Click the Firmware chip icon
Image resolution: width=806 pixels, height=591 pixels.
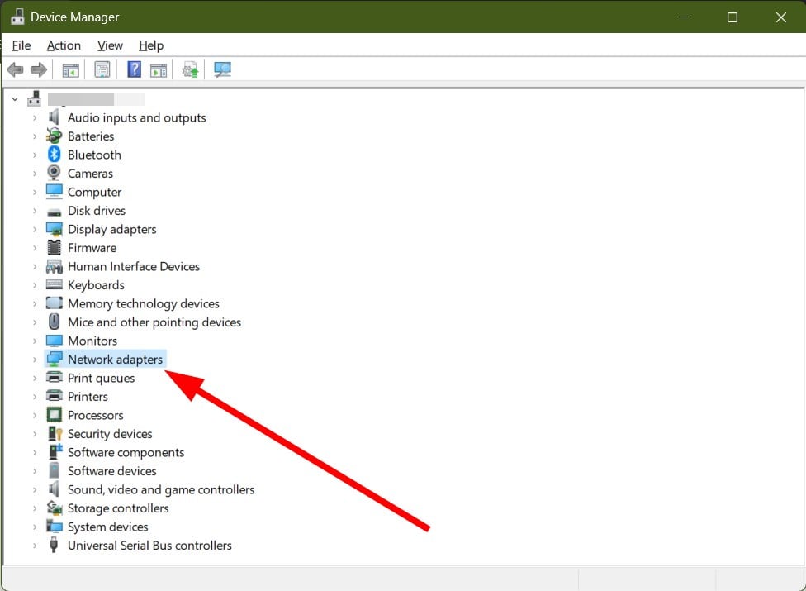point(54,247)
